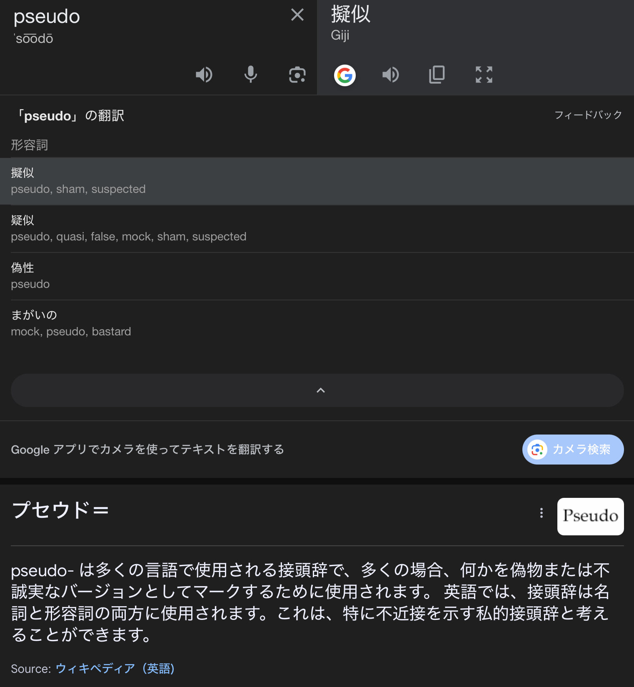This screenshot has width=634, height=687.
Task: Open camera translate in source box
Action: tap(297, 75)
